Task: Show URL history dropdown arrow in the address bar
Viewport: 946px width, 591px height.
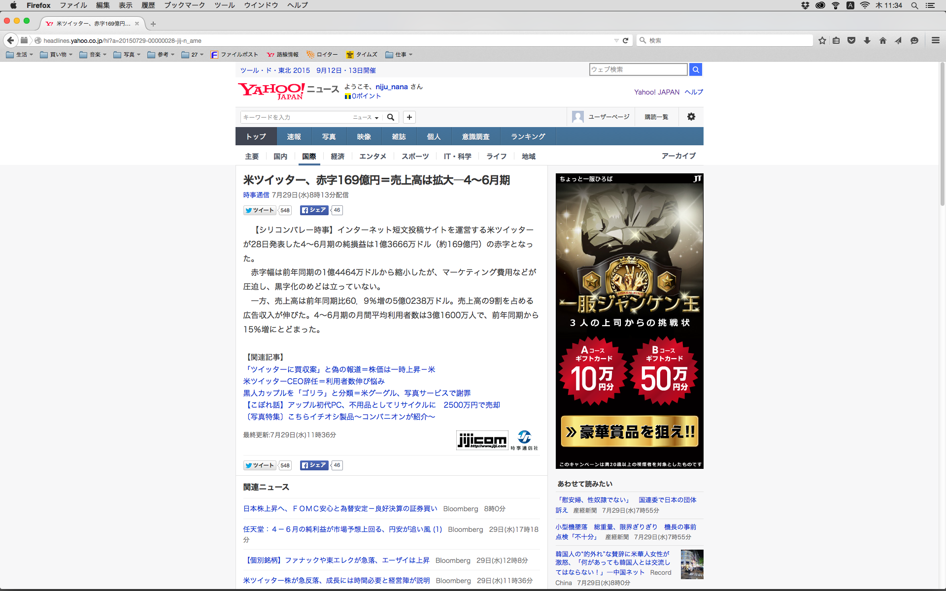Action: (x=616, y=40)
